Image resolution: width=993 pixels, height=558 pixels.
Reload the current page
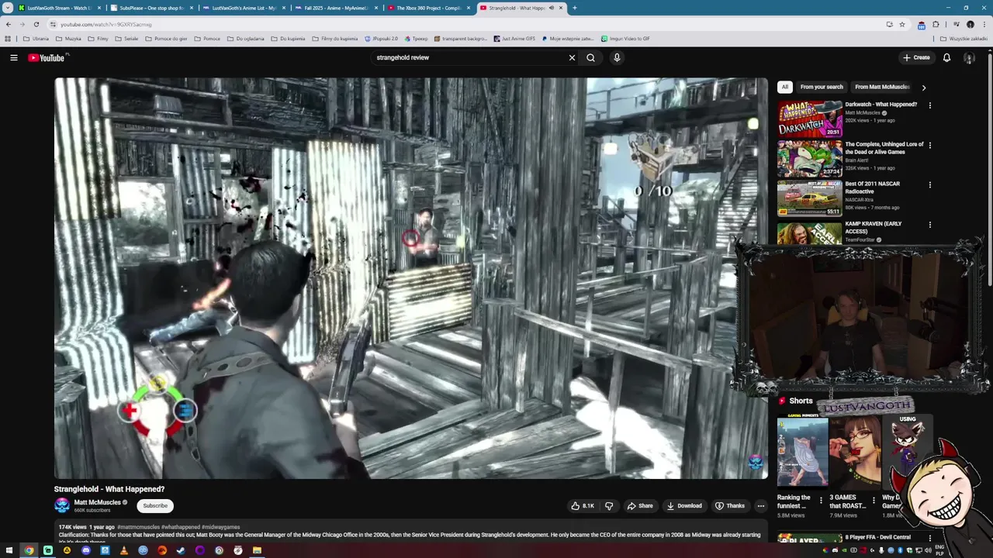tap(36, 24)
